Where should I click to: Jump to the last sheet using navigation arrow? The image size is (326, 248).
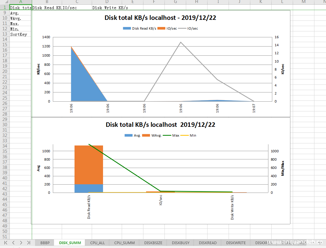point(29,243)
